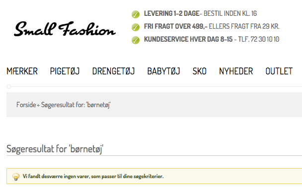302x191 pixels.
Task: Open the MÆRKER menu
Action: pyautogui.click(x=22, y=71)
